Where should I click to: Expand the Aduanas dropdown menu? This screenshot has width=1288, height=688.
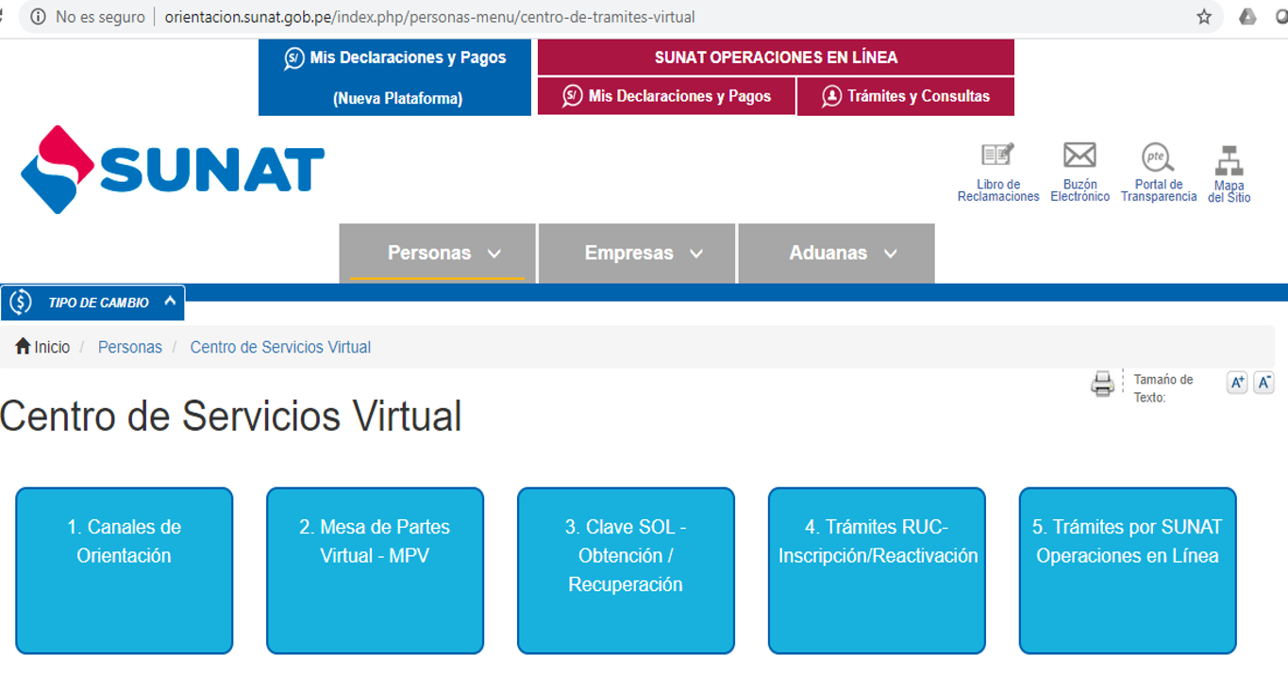pos(836,253)
